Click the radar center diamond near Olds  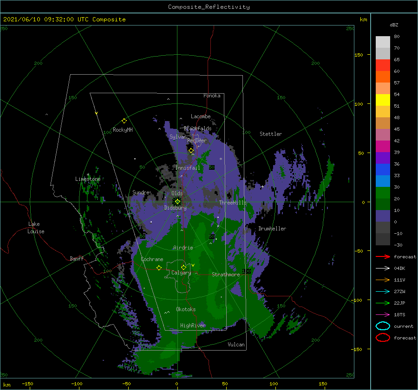tap(177, 202)
